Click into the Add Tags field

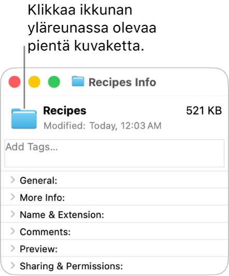coord(115,154)
